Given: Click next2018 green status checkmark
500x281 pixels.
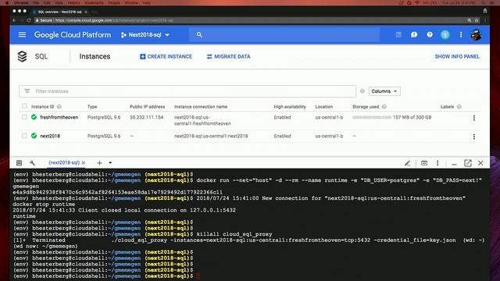Looking at the screenshot, I should click(x=34, y=136).
